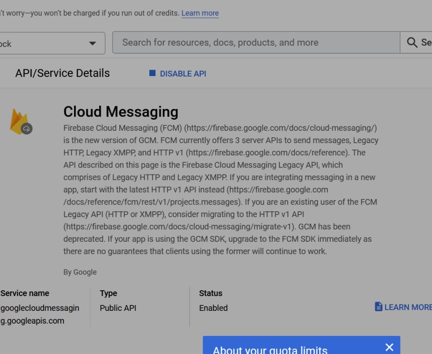Click the document icon beside LEARN MORE
The height and width of the screenshot is (354, 432).
click(x=378, y=306)
